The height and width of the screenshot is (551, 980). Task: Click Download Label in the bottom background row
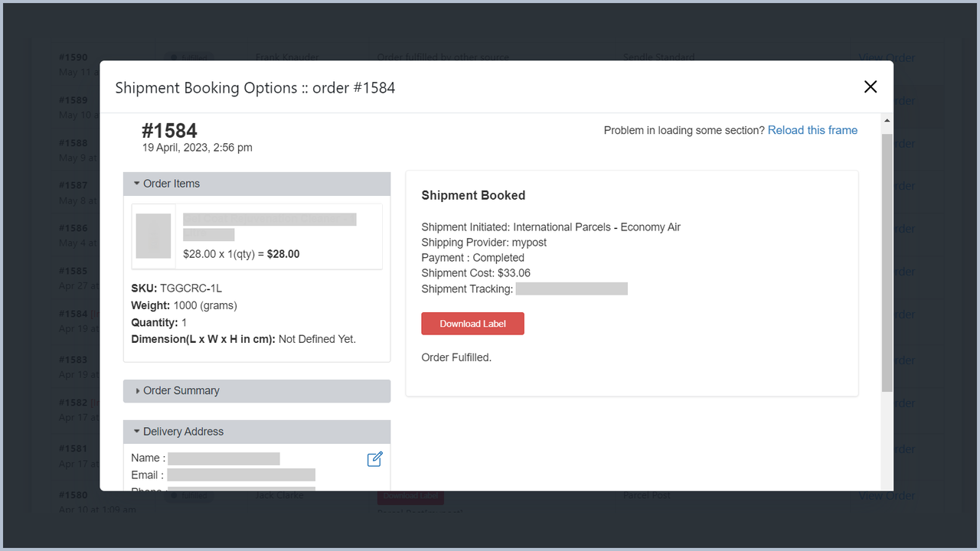(410, 495)
